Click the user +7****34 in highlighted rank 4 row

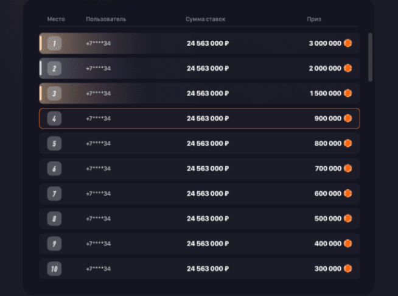tap(98, 118)
